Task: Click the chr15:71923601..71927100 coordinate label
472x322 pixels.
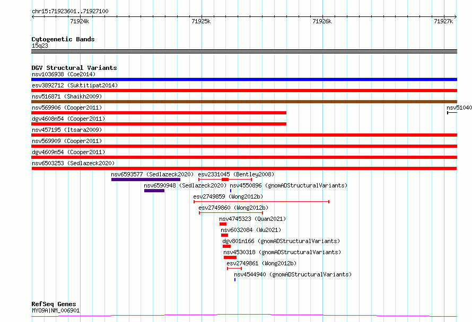Action: [x=70, y=11]
